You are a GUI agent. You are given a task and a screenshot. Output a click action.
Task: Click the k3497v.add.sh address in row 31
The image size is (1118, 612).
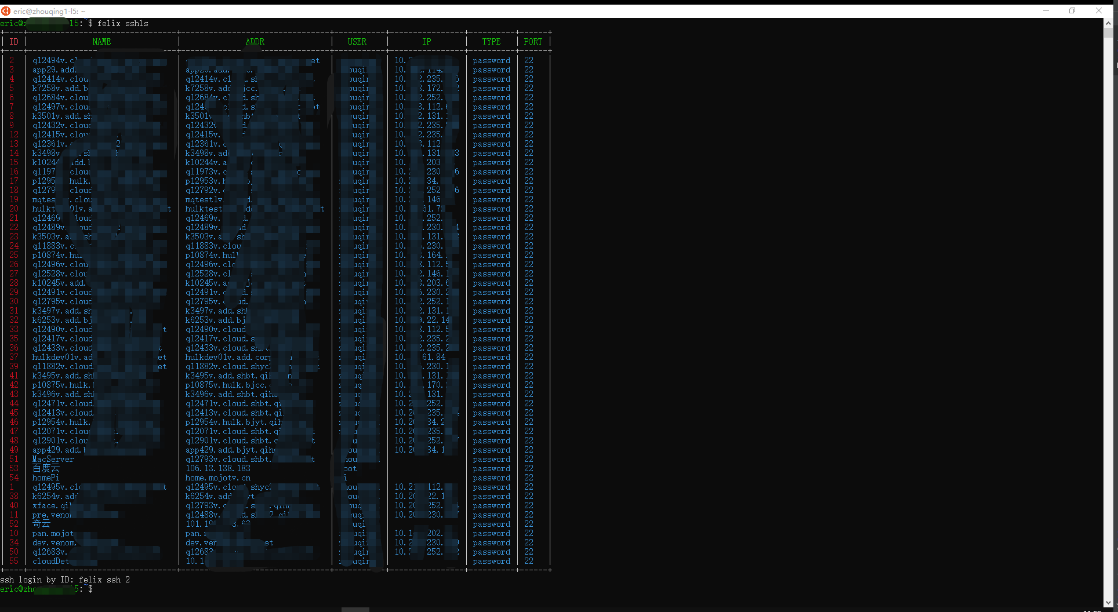(x=216, y=311)
